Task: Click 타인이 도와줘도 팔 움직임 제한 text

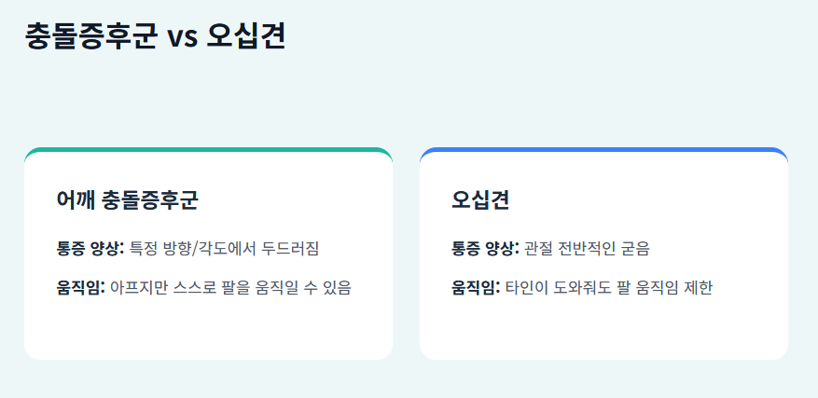Action: tap(609, 287)
